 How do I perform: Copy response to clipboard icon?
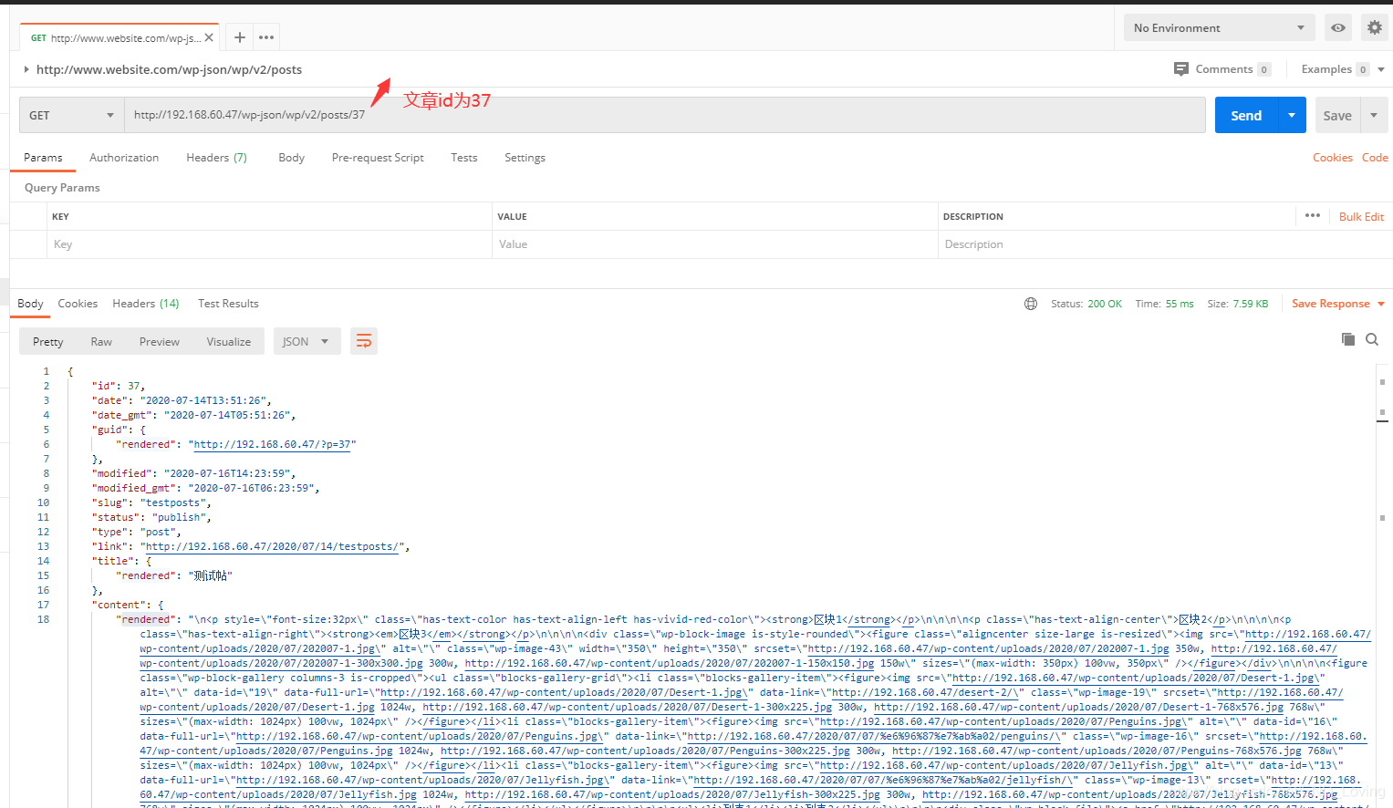tap(1347, 339)
